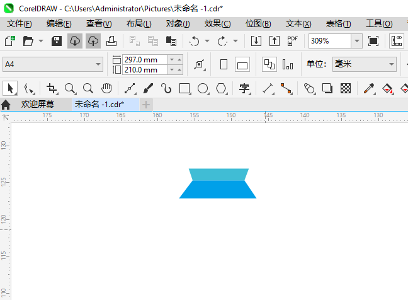
Task: Select the Crop tool
Action: pyautogui.click(x=52, y=88)
